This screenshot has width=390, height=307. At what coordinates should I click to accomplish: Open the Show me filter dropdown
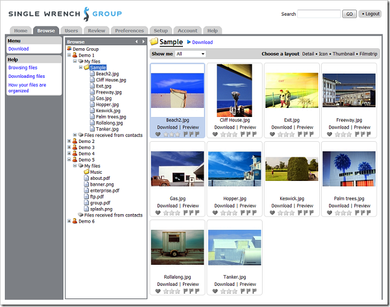coord(191,54)
